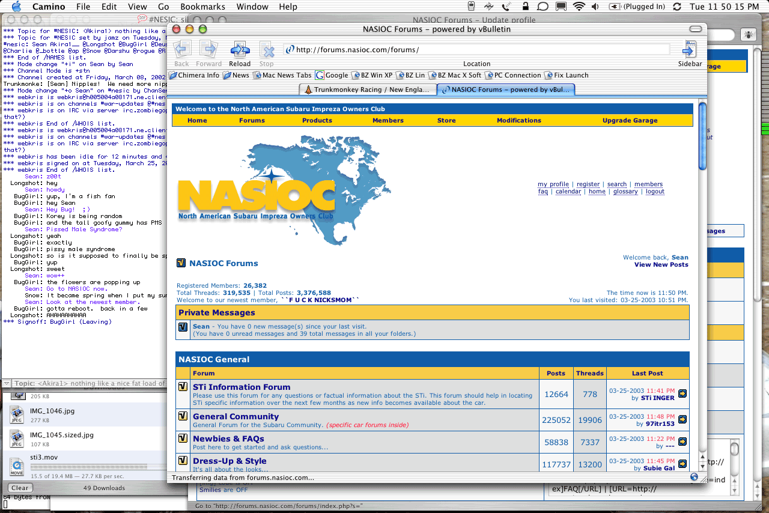769x513 pixels.
Task: Click the search link near NASIOC logo
Action: point(616,184)
